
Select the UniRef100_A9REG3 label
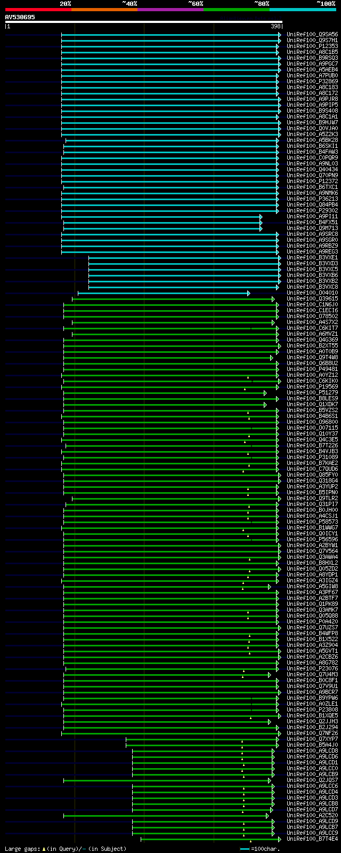point(312,251)
